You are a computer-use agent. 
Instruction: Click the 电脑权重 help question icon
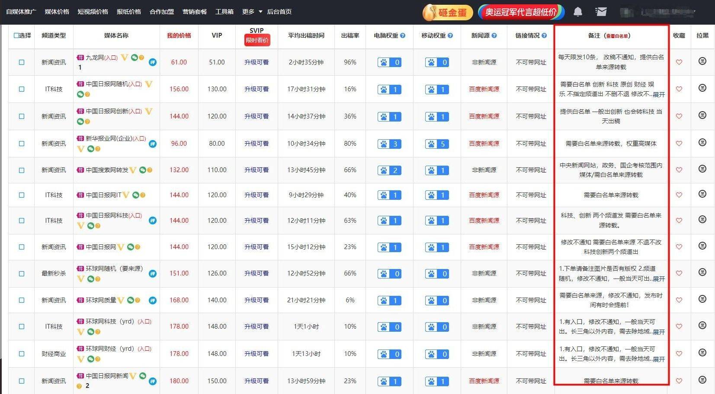tap(403, 35)
